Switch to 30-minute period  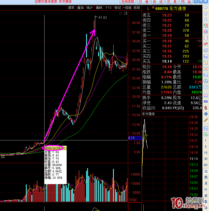(x=206, y=159)
